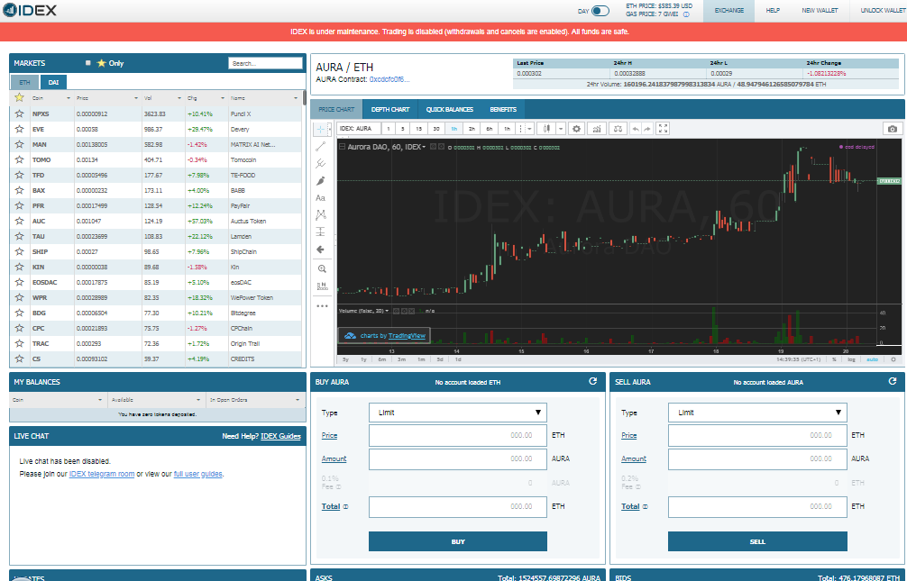The image size is (907, 581).
Task: Click the markets Search field
Action: point(265,63)
